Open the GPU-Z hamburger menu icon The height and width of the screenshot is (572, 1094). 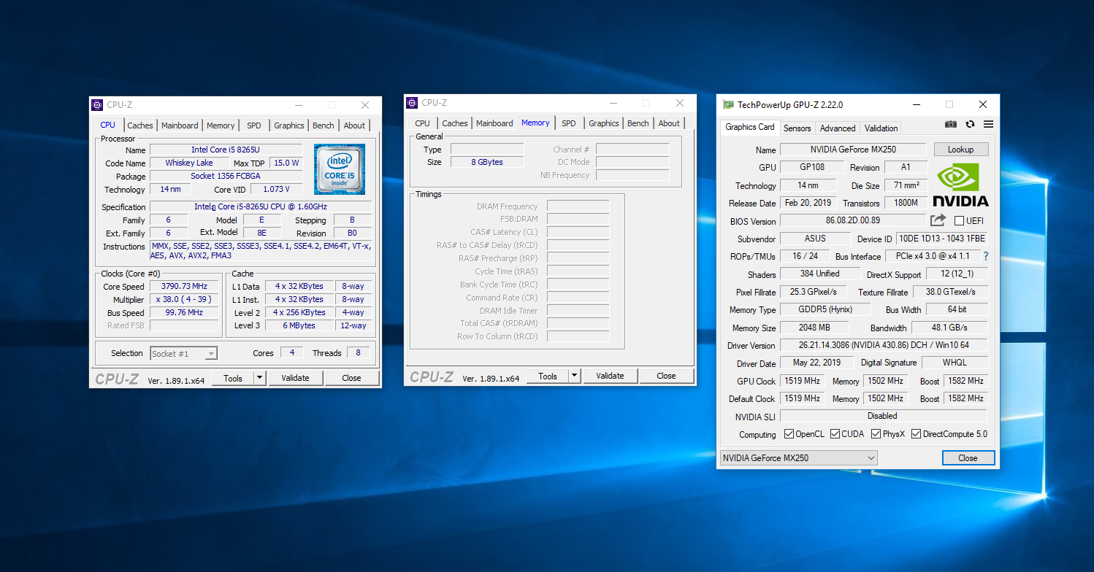pos(988,125)
